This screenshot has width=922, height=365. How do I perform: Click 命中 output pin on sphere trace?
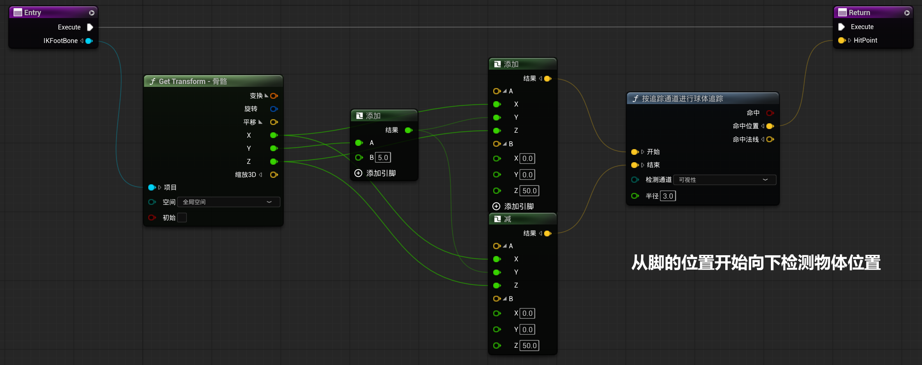pos(770,113)
